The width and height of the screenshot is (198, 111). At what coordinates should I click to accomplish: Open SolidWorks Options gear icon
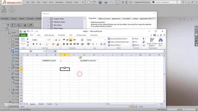[x=130, y=2]
